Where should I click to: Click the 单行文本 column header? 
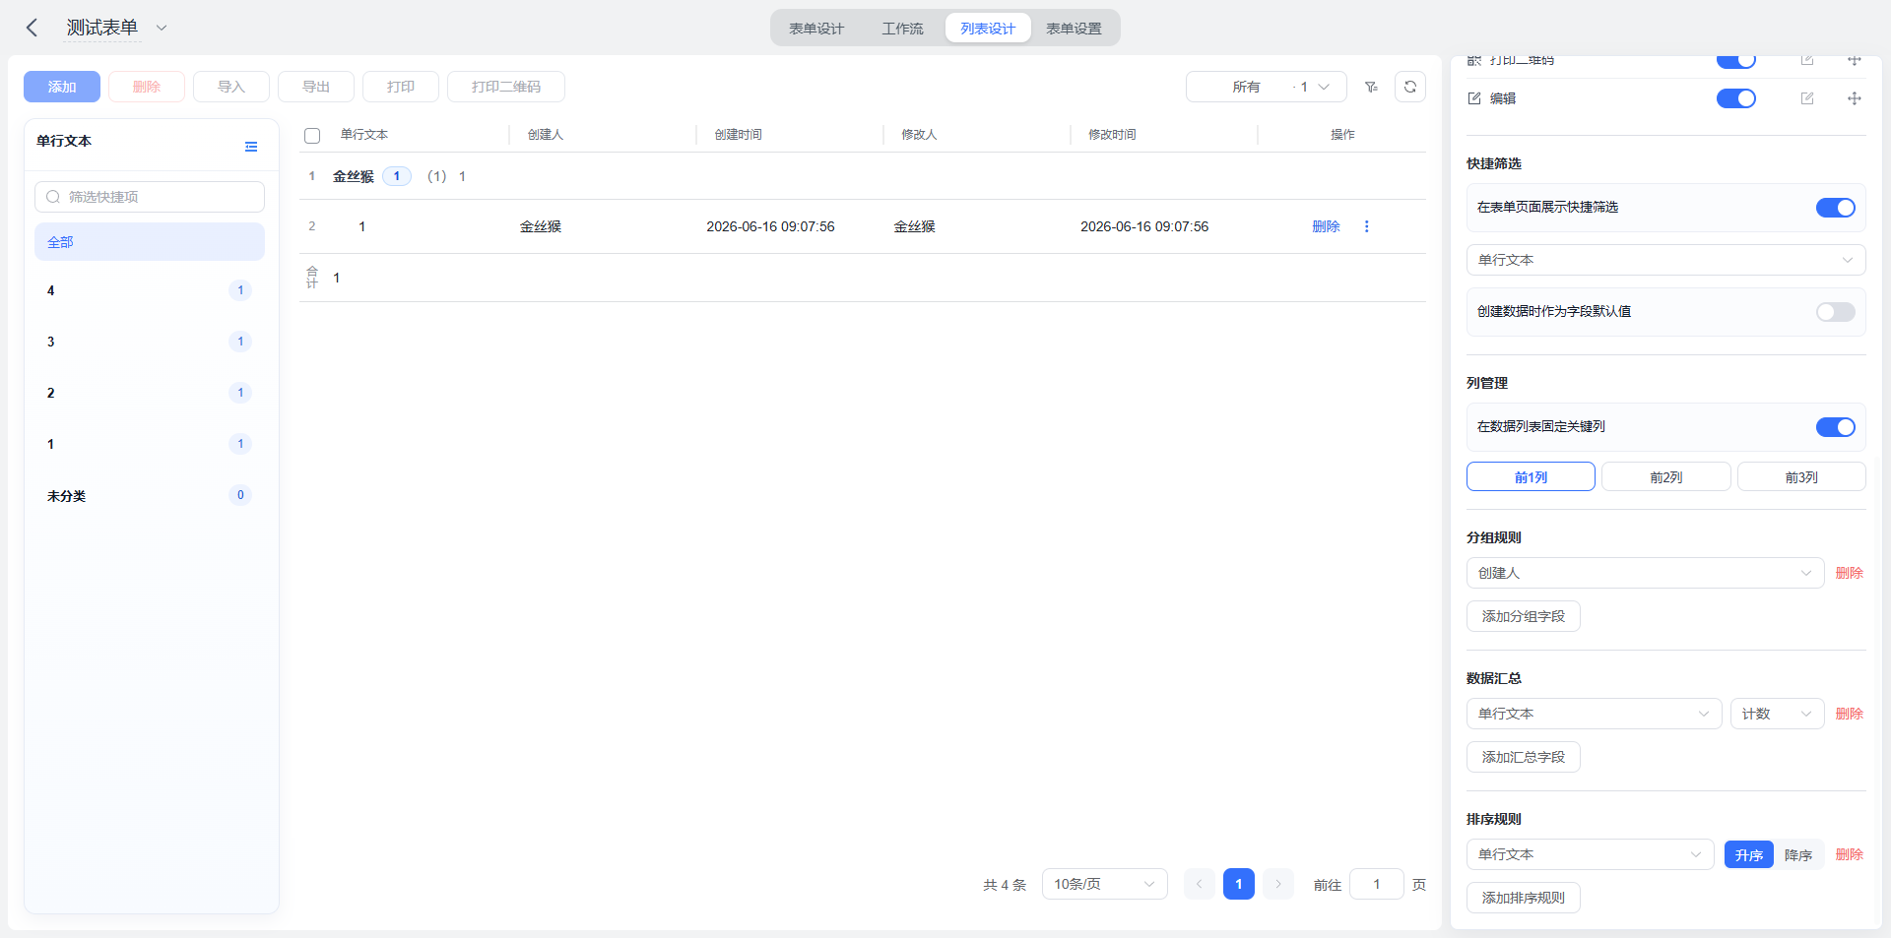tap(364, 135)
